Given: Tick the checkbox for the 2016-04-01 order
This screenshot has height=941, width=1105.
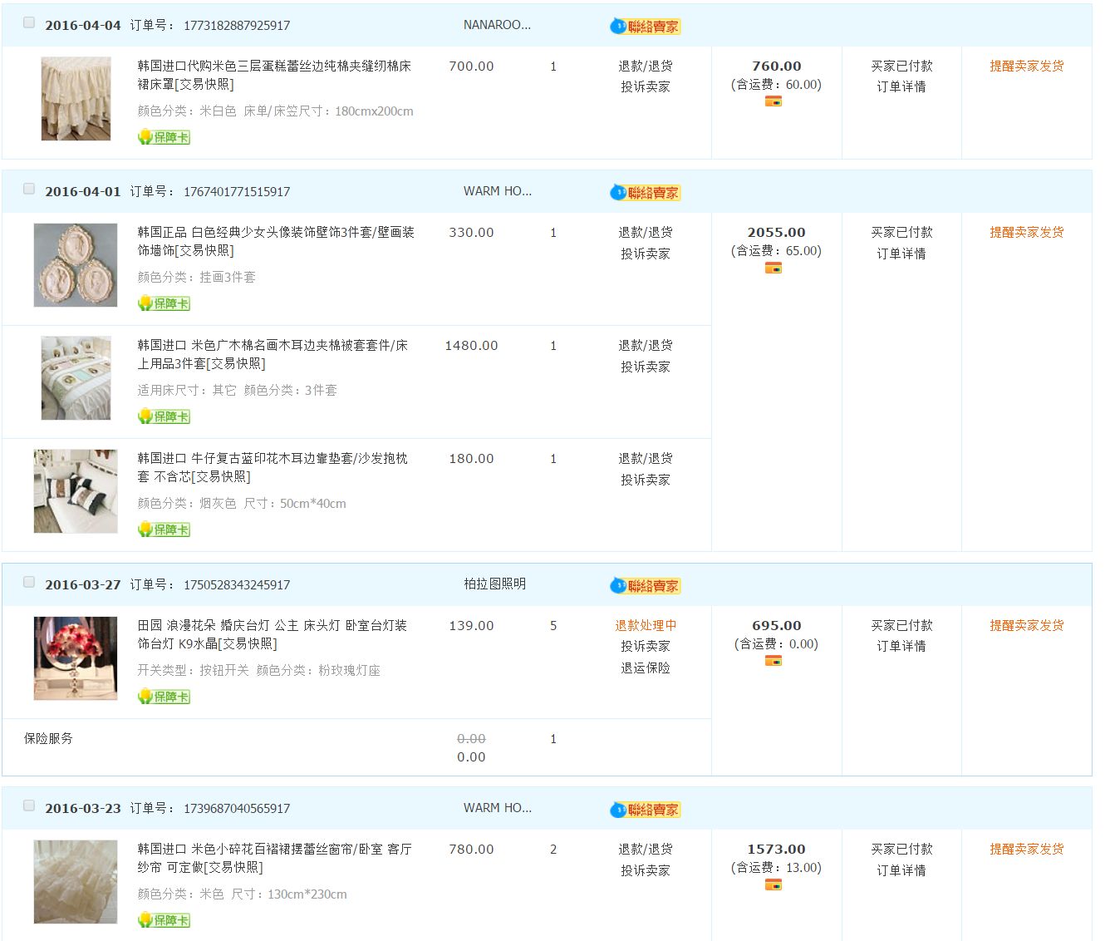Looking at the screenshot, I should 29,190.
